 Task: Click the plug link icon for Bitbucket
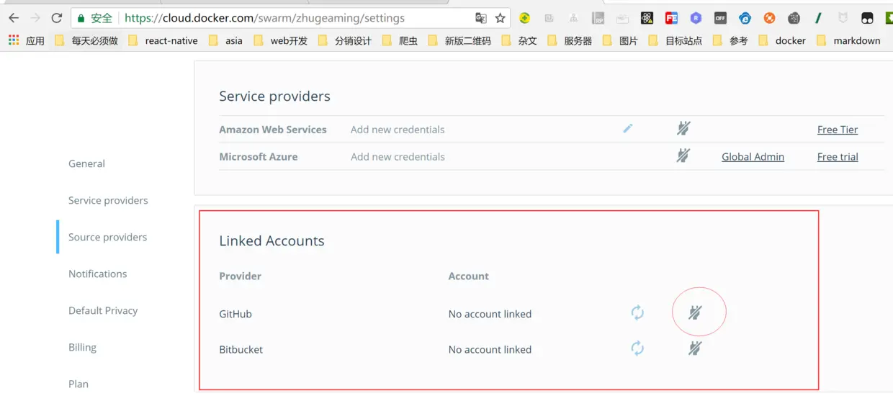click(695, 348)
